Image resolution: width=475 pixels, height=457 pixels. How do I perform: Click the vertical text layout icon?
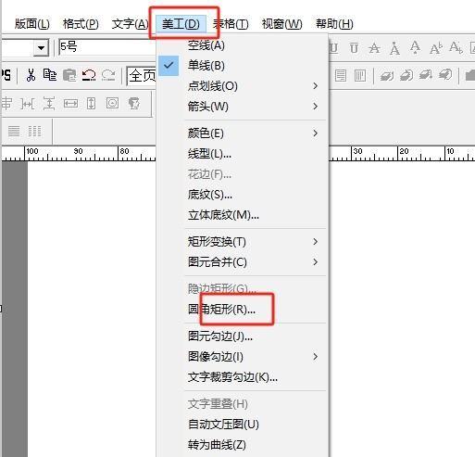pos(360,75)
